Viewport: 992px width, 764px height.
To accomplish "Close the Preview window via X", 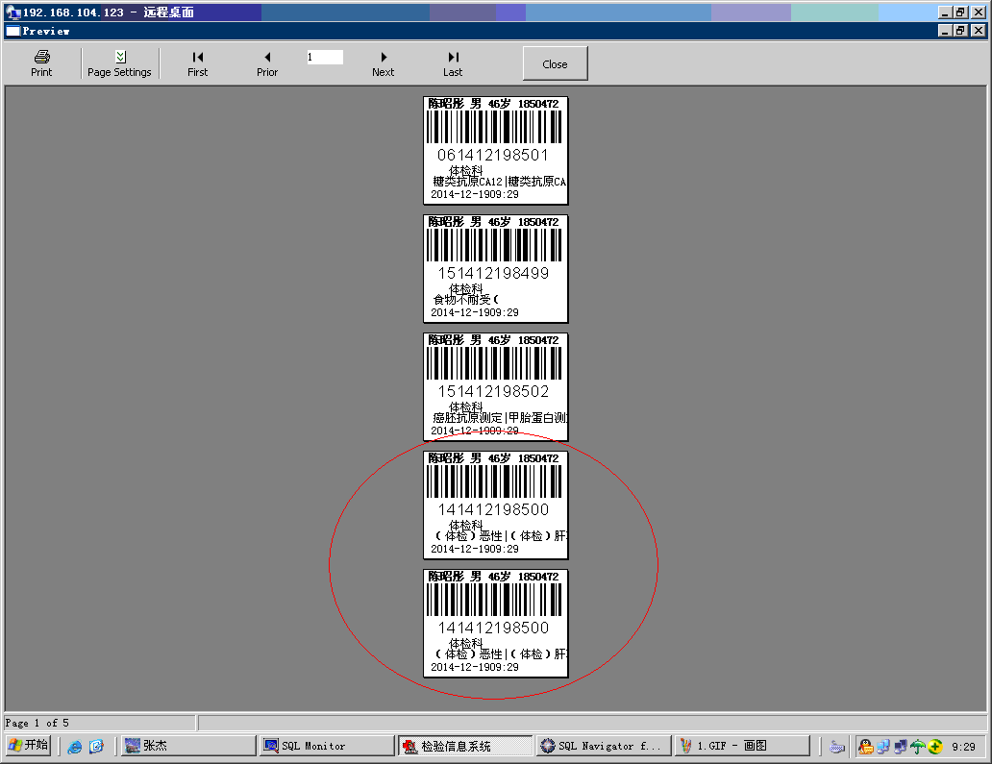I will pos(979,31).
